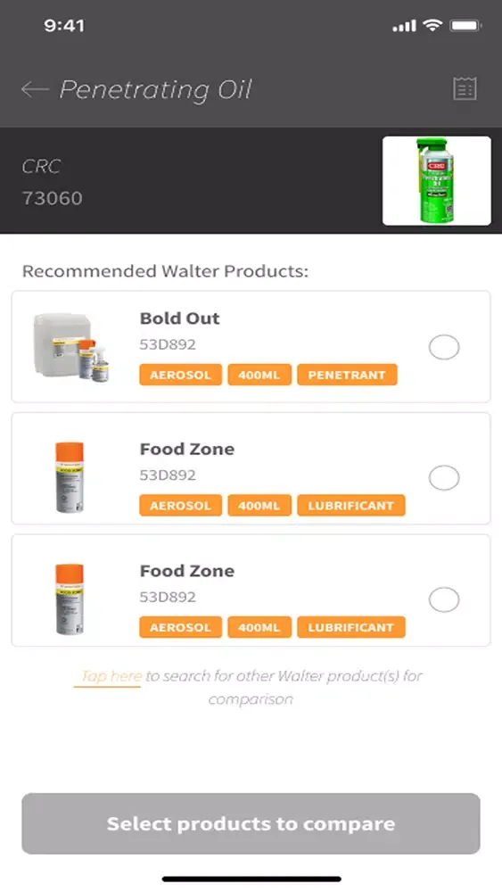
Task: Click the Select products to compare button
Action: [x=251, y=823]
